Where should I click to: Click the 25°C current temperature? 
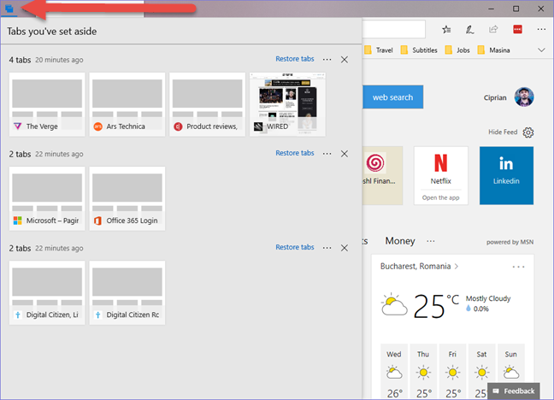click(436, 306)
